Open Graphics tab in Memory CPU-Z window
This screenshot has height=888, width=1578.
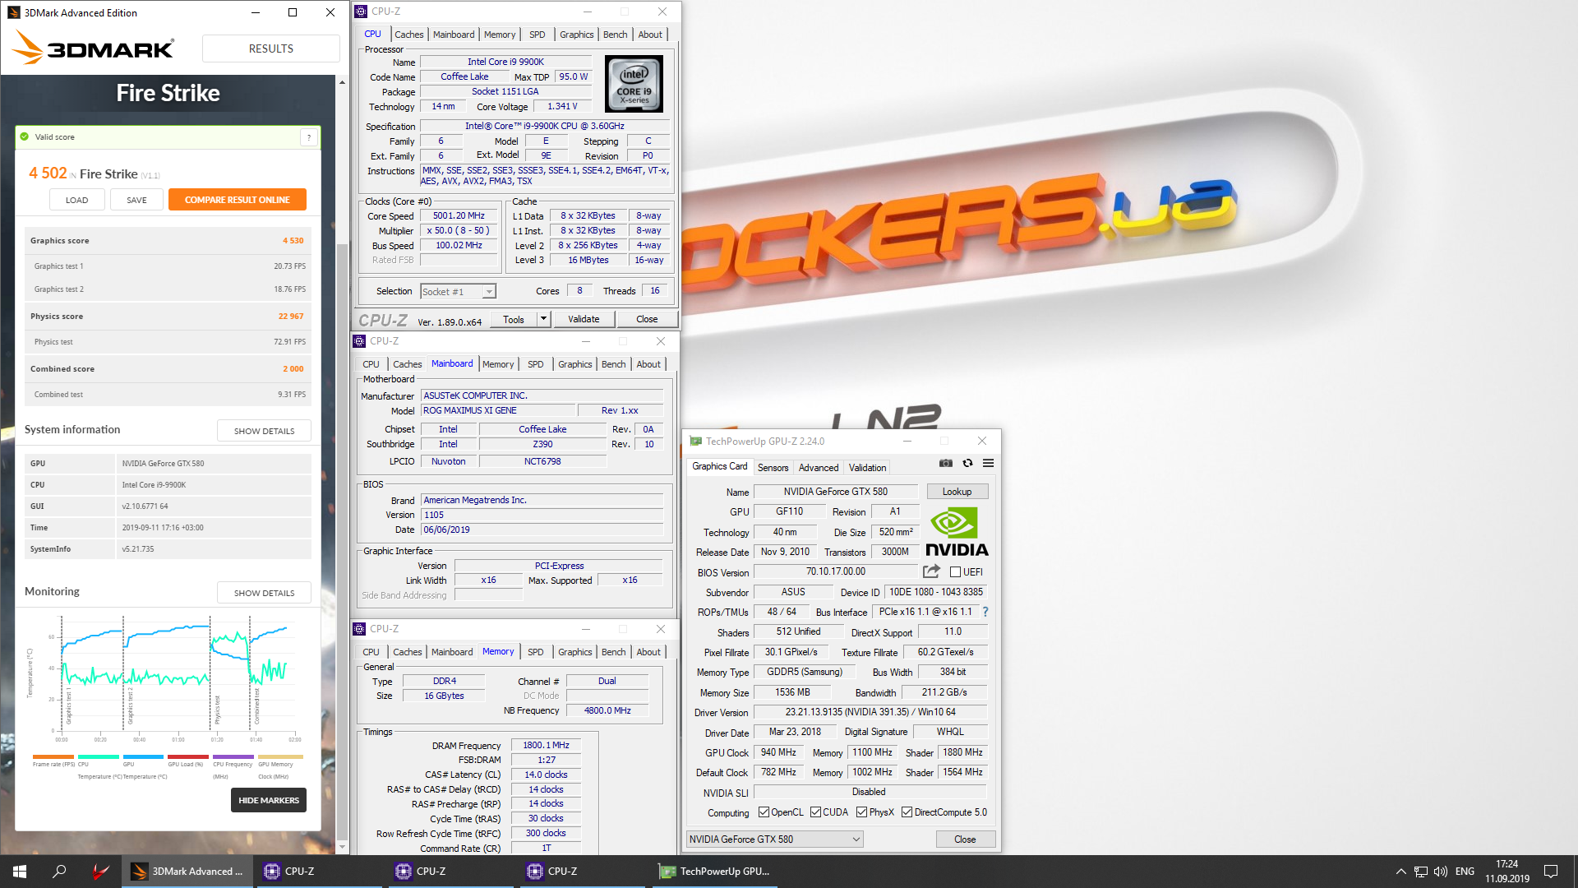point(574,652)
